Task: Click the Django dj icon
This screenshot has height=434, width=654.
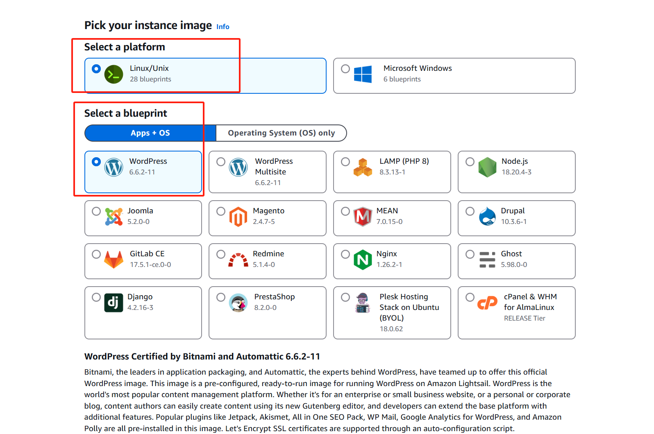Action: pyautogui.click(x=114, y=303)
